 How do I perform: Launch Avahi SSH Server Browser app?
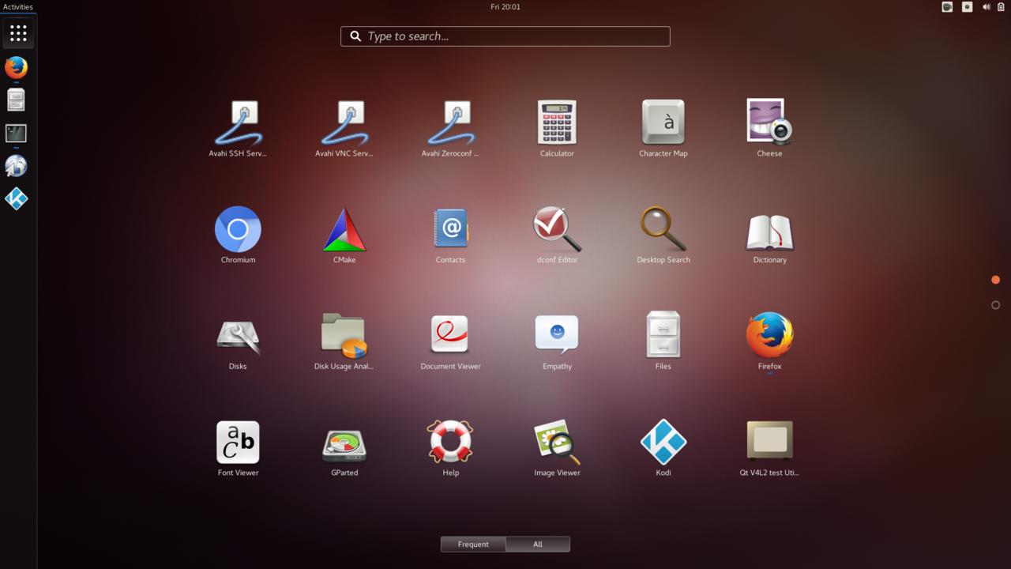point(238,128)
